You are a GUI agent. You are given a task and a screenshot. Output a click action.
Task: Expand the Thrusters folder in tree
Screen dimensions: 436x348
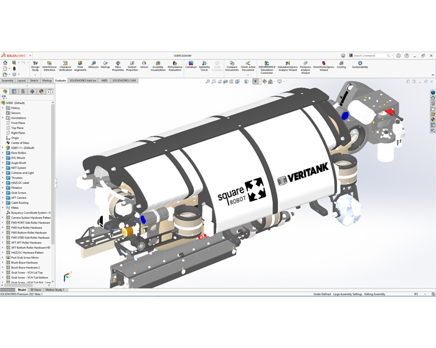click(3, 178)
